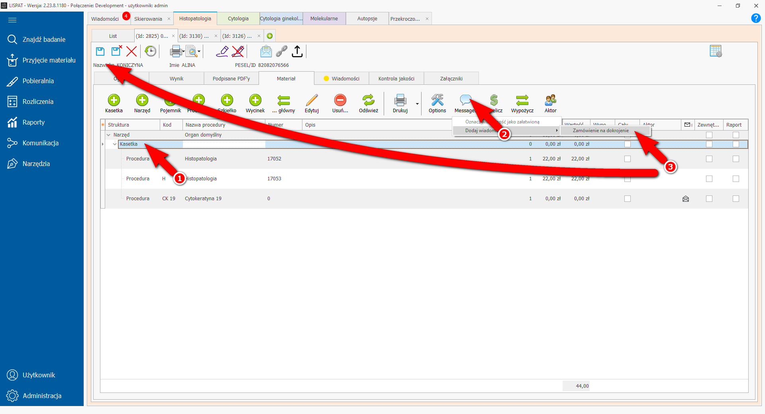Viewport: 765px width, 414px height.
Task: Click the Wiadomości tab with yellow dot
Action: coord(341,78)
